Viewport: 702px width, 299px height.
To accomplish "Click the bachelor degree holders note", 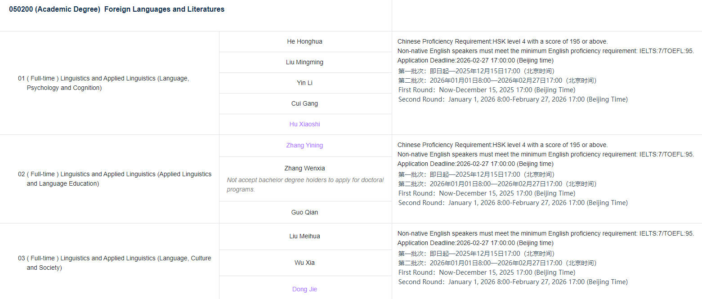I will [x=305, y=185].
